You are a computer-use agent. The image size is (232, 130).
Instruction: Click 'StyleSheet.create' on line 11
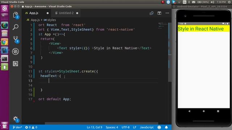[x=76, y=71]
